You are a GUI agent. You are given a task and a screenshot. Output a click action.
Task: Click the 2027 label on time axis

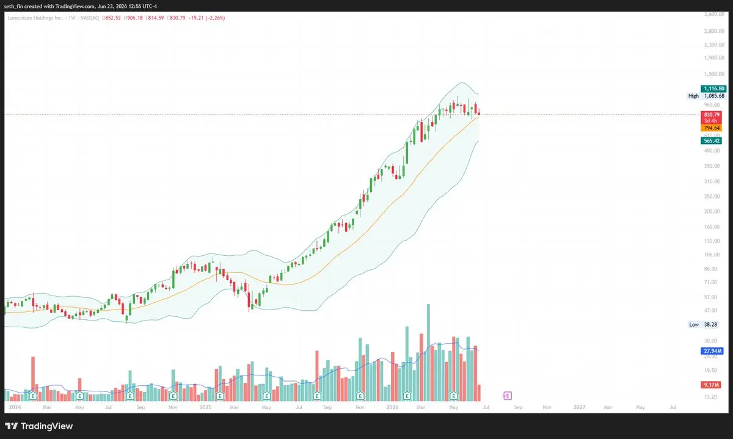pyautogui.click(x=579, y=406)
